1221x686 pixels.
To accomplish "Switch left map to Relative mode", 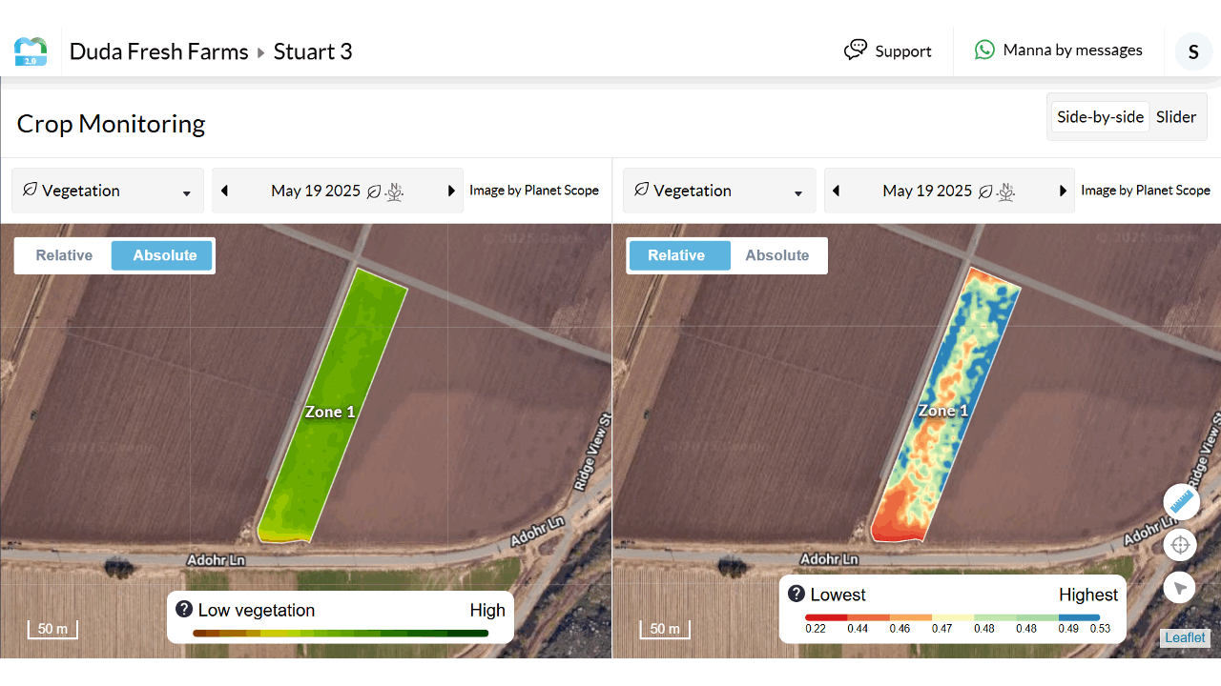I will click(64, 255).
